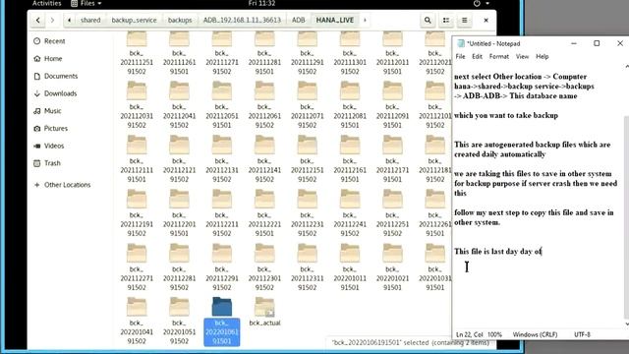Select folder bck_20211205191501
629x354 pixels.
click(221, 105)
